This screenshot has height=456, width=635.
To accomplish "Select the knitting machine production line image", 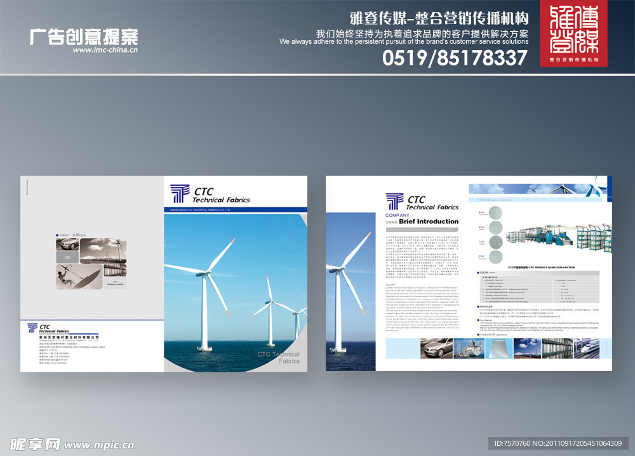I will click(x=558, y=240).
